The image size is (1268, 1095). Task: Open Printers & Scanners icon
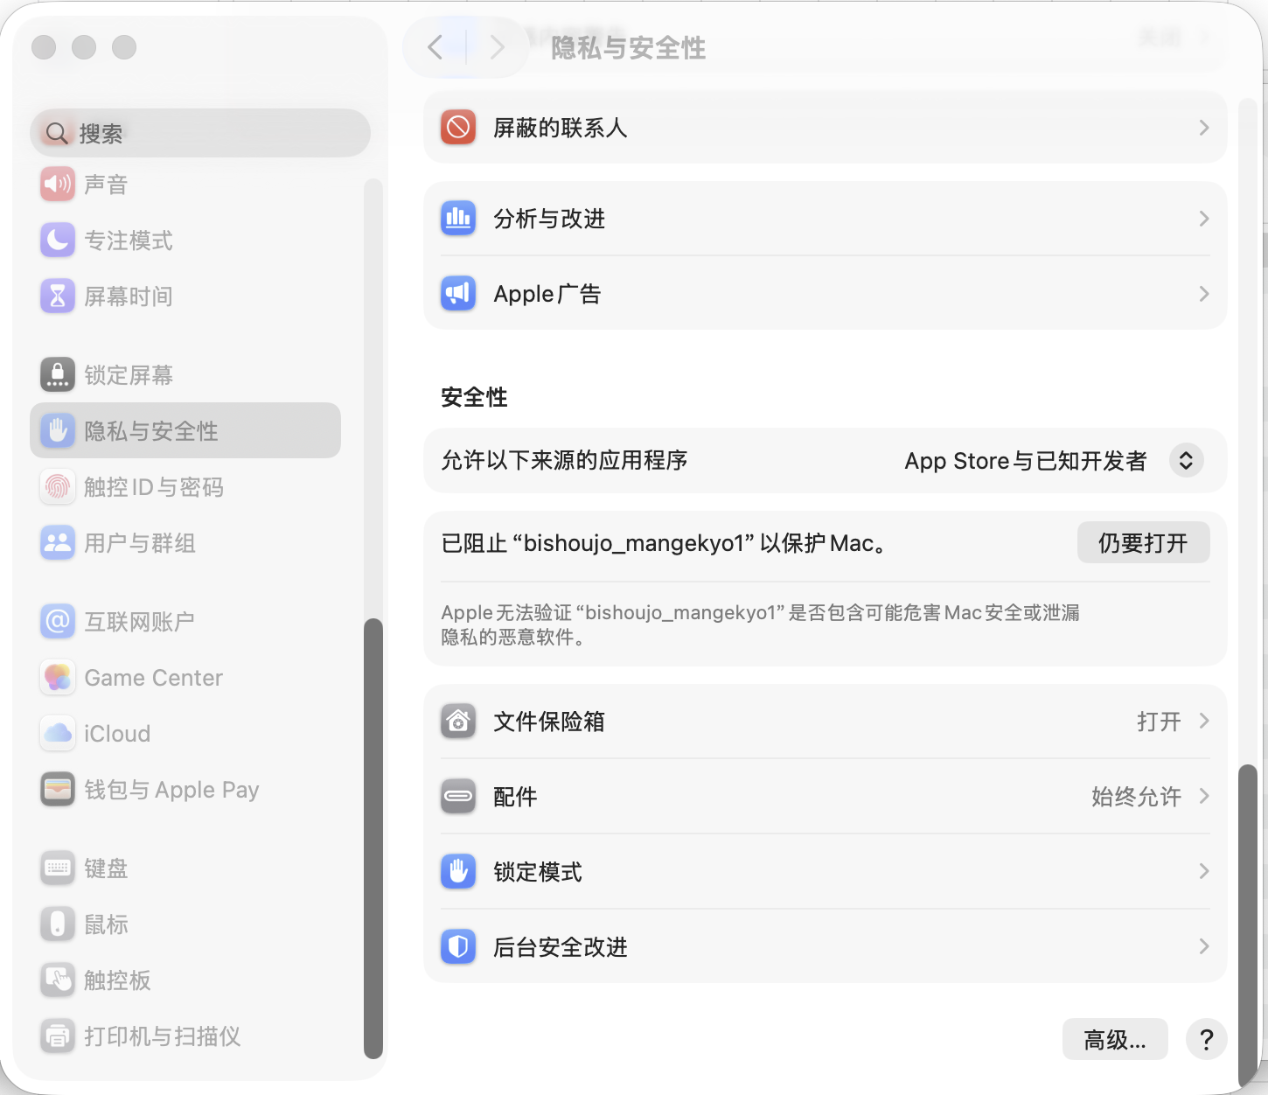[x=58, y=1036]
